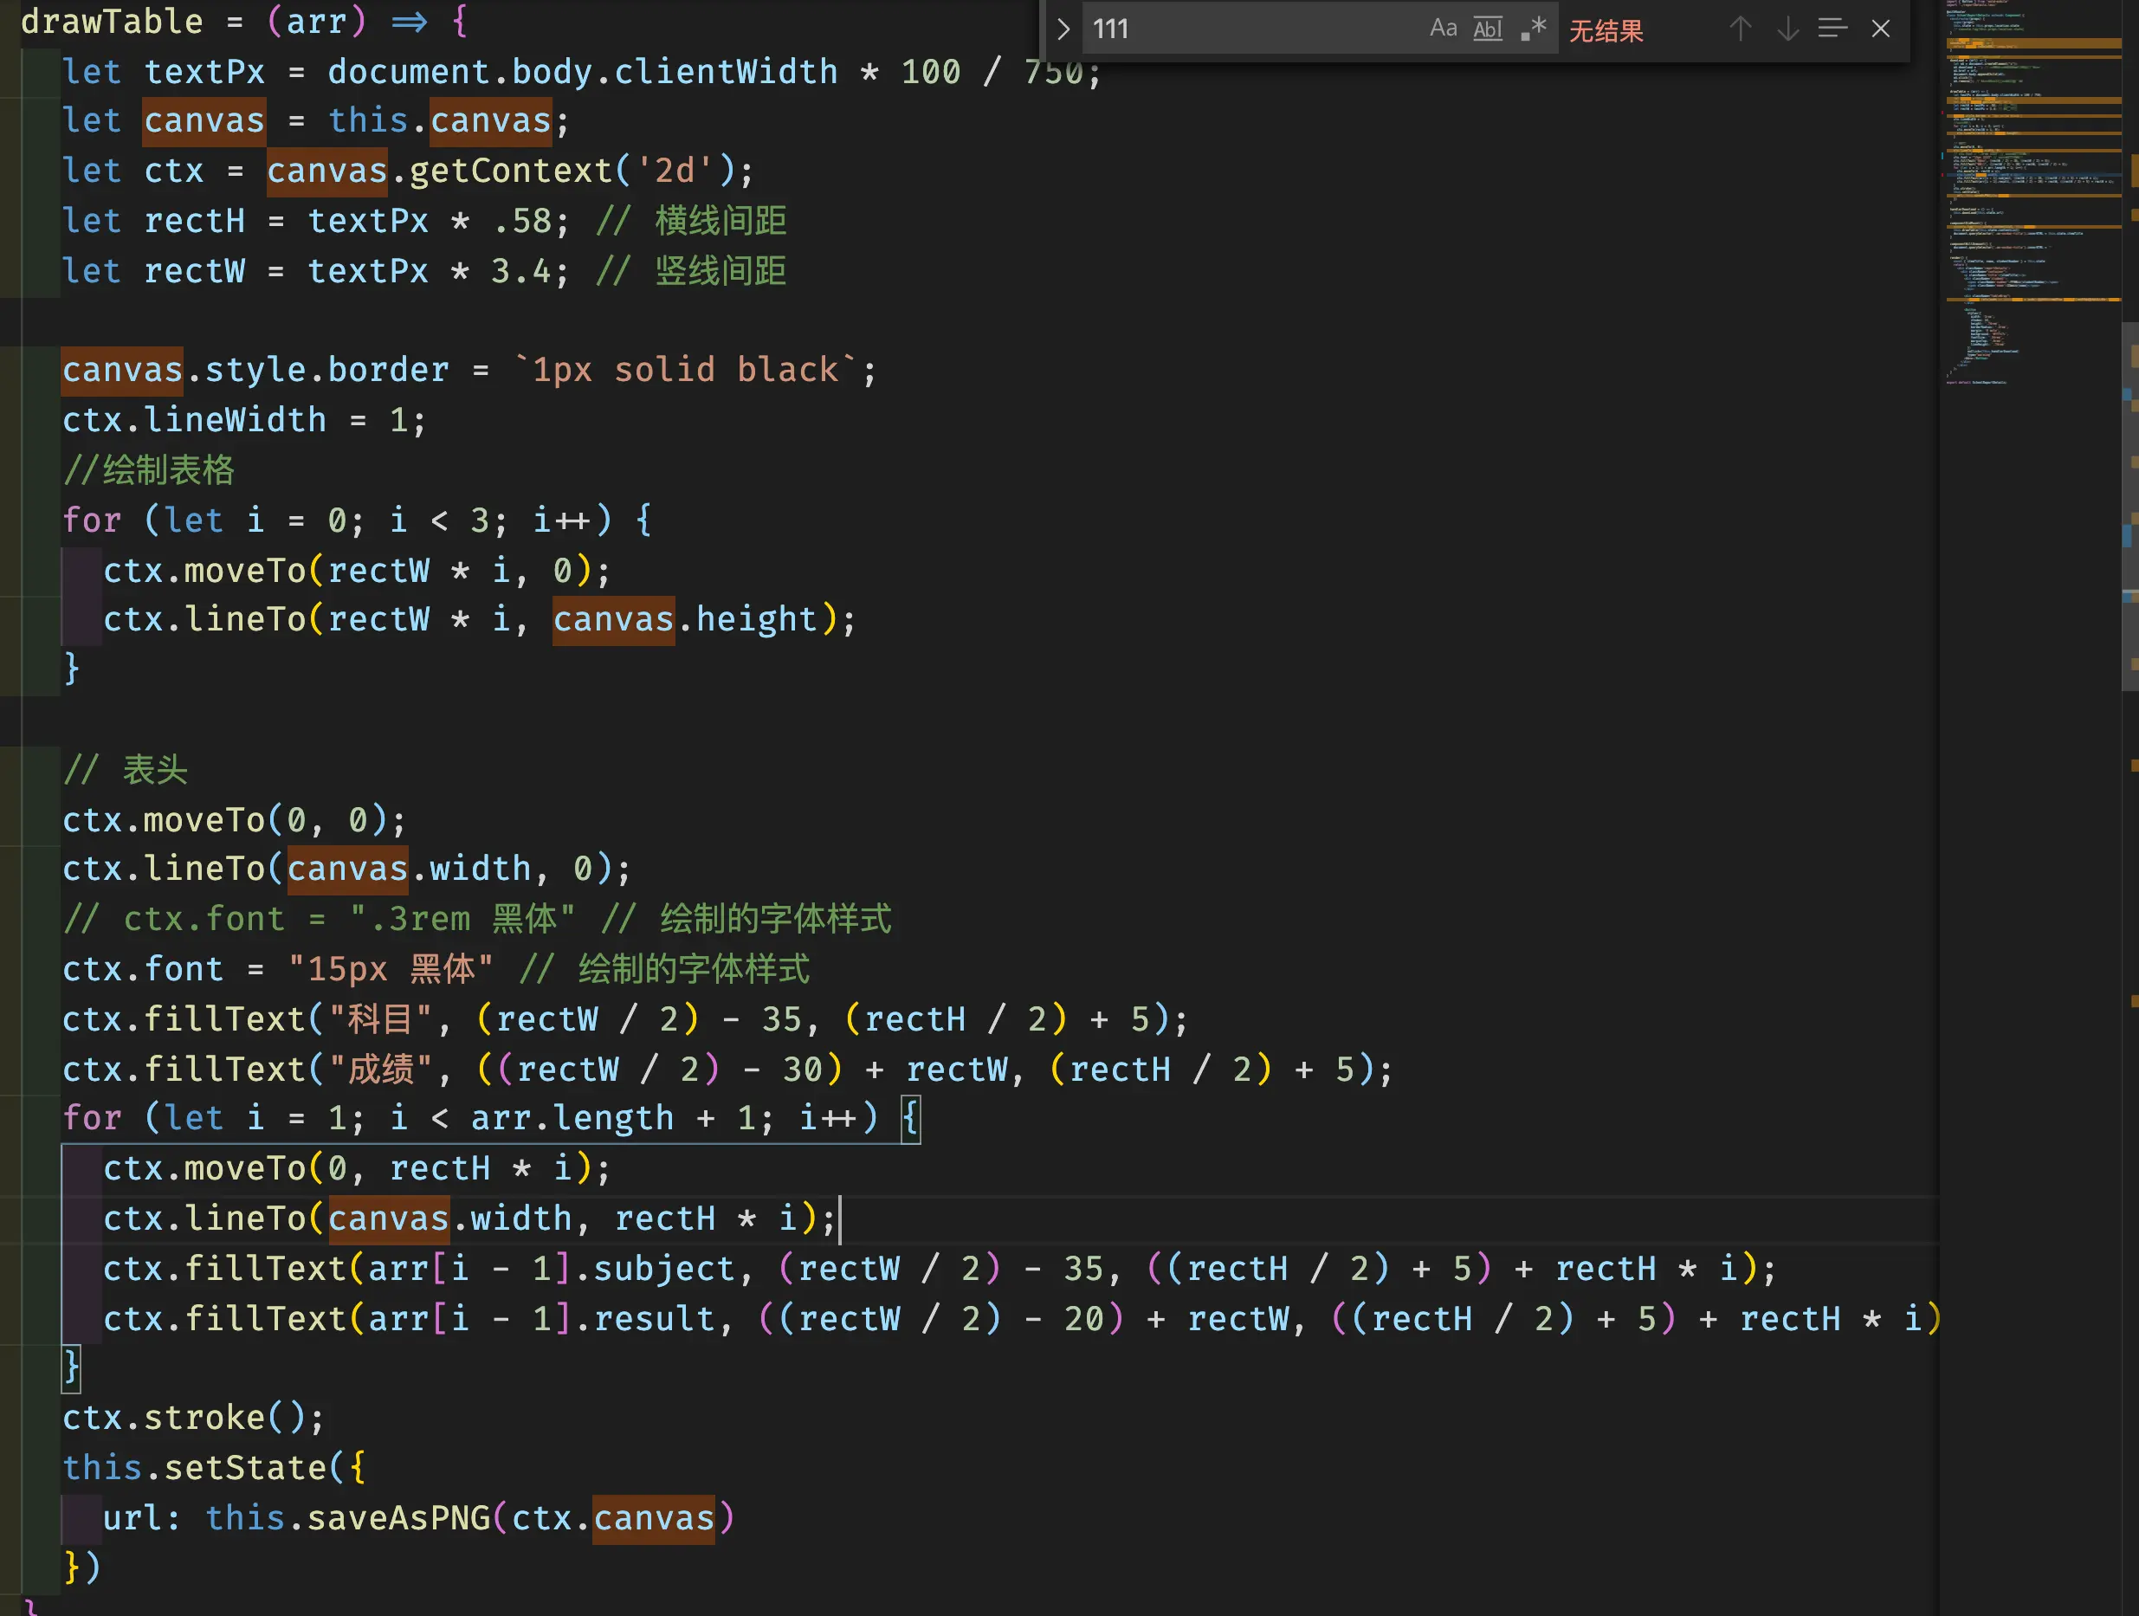The height and width of the screenshot is (1616, 2139).
Task: Expand the Toggle Replace chevron in find widget
Action: coord(1063,29)
